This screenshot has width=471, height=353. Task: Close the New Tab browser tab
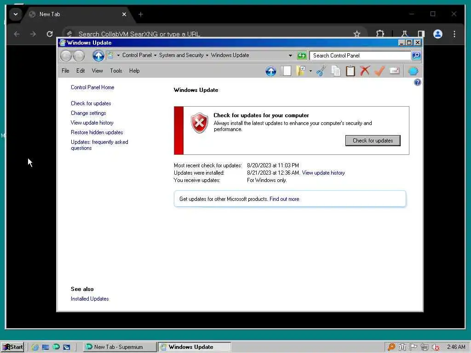click(124, 14)
